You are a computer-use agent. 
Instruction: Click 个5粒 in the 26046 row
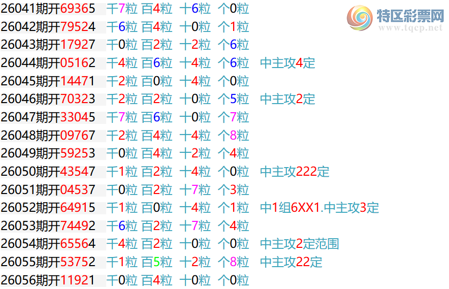pyautogui.click(x=233, y=99)
